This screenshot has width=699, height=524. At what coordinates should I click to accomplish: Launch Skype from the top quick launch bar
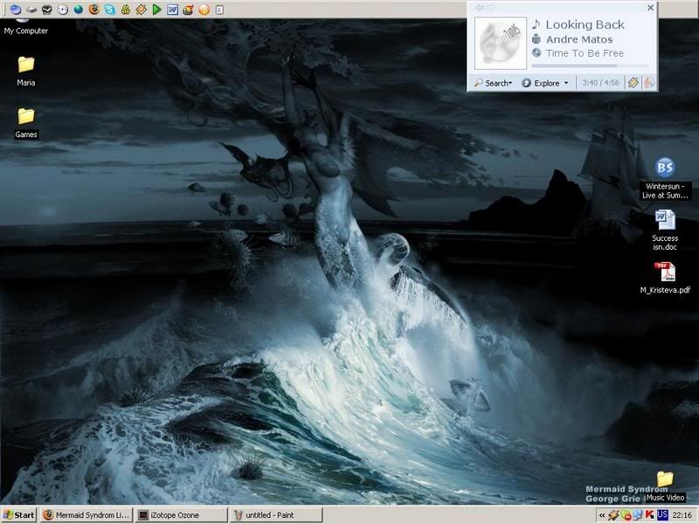pos(110,10)
